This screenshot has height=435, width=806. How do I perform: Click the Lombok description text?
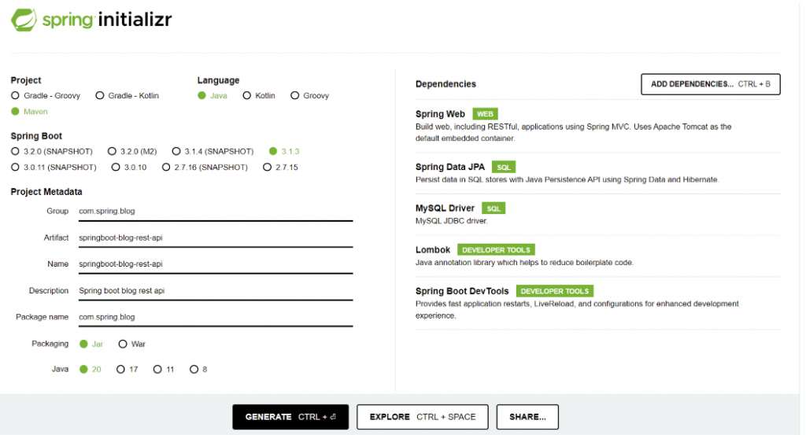click(524, 263)
